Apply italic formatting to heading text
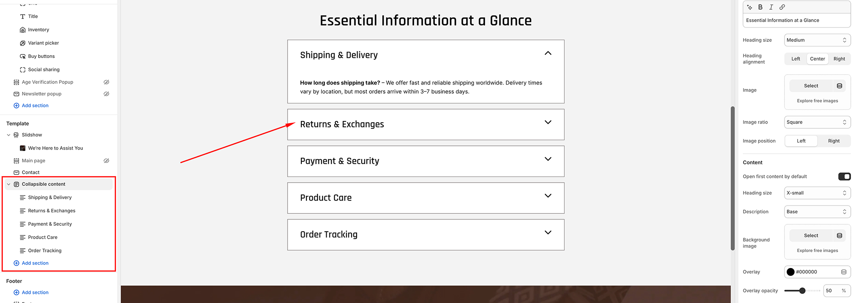 click(x=771, y=7)
